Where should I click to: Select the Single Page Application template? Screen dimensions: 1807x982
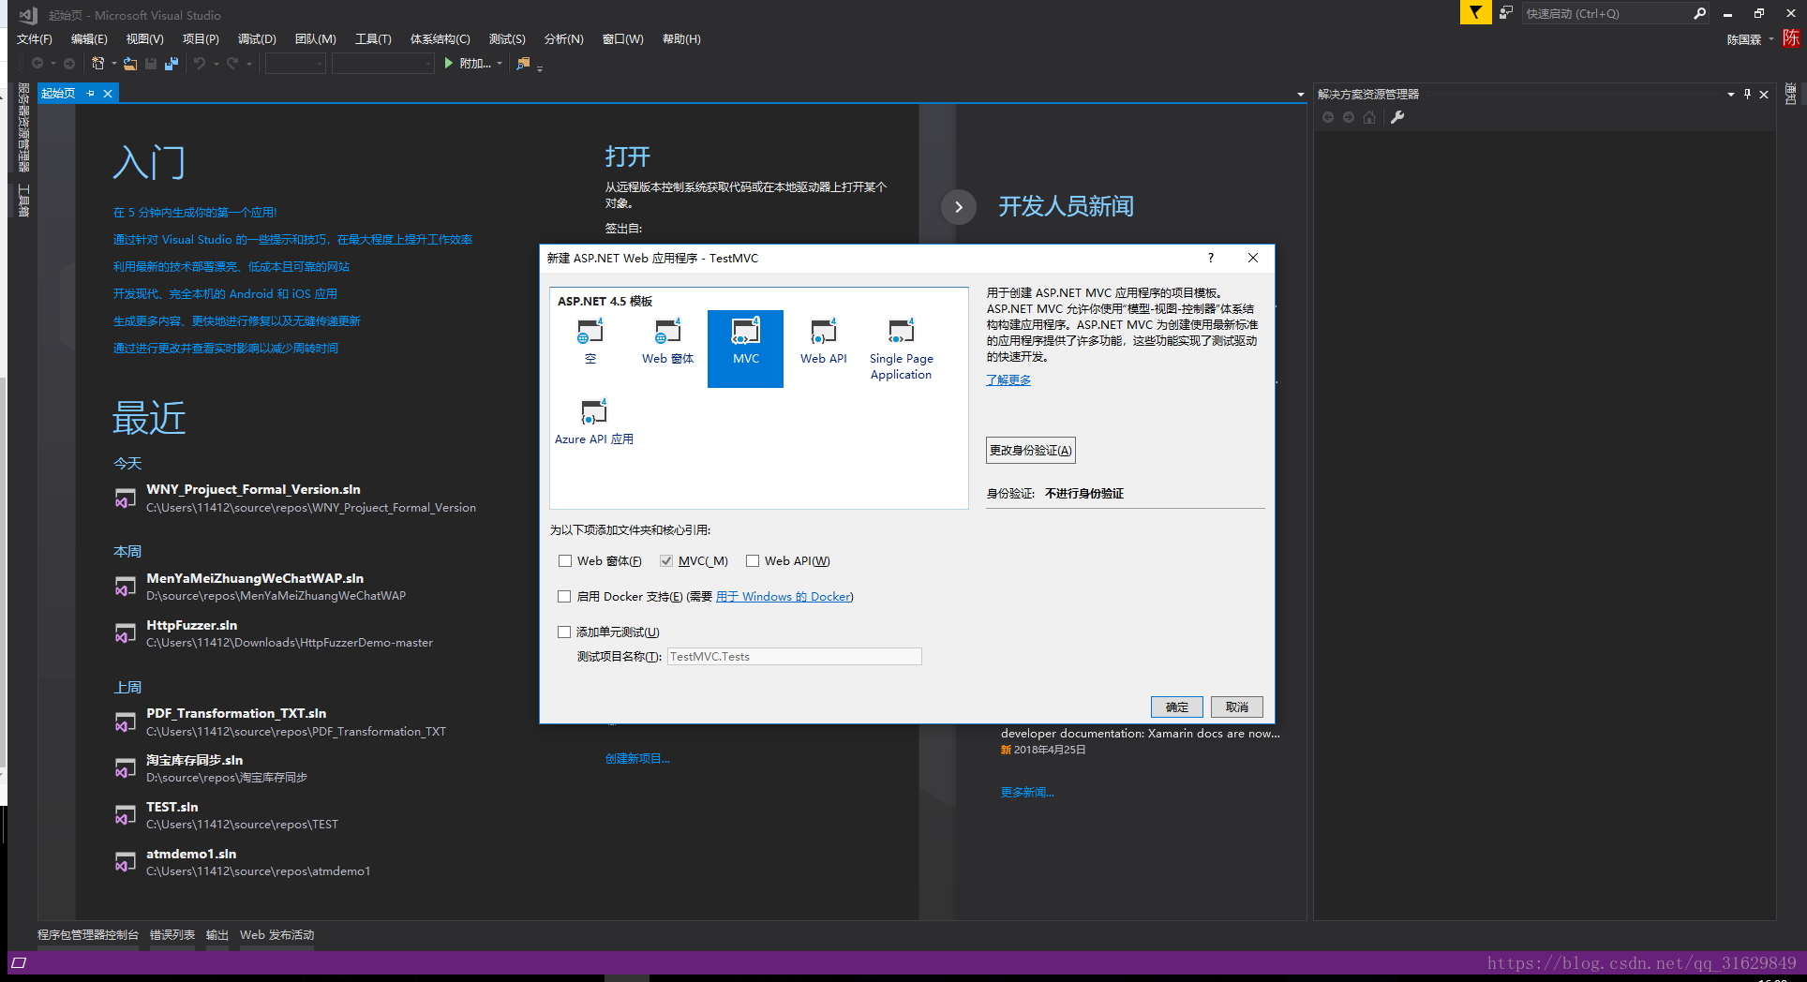901,349
